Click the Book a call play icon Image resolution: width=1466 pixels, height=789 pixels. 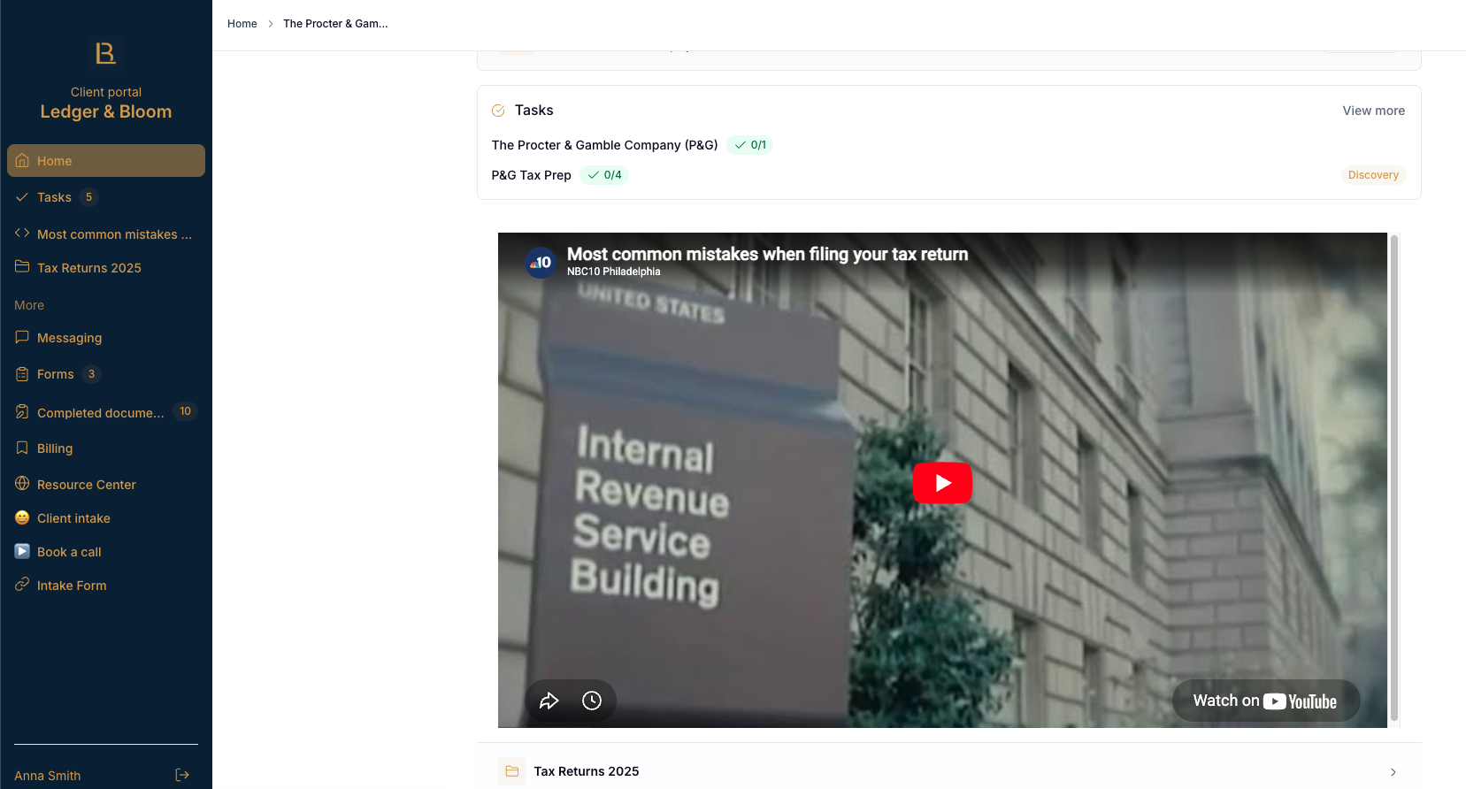click(x=22, y=552)
